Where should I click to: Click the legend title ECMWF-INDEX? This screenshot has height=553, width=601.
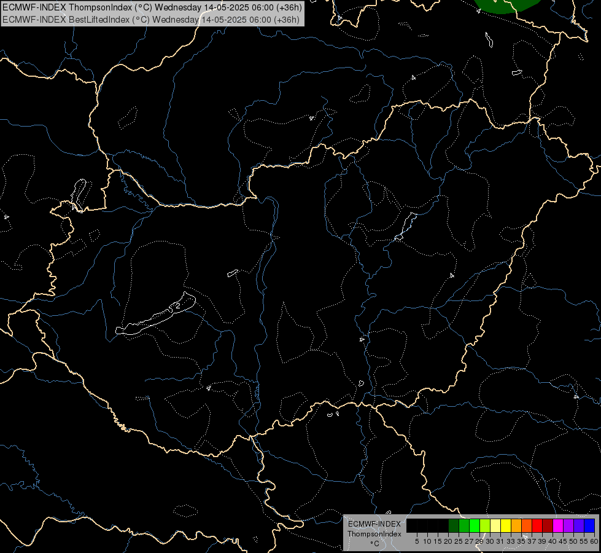(x=374, y=524)
